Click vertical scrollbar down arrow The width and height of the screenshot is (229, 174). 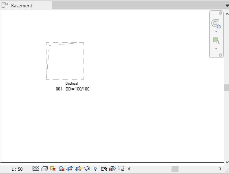click(227, 162)
